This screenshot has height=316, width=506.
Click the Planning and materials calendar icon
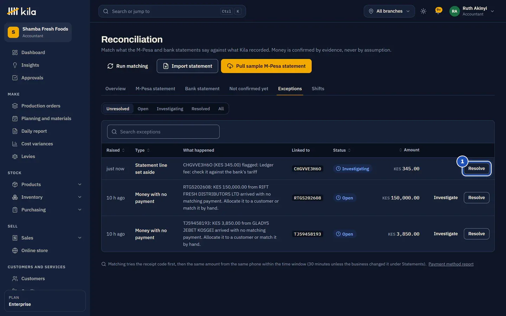point(15,119)
